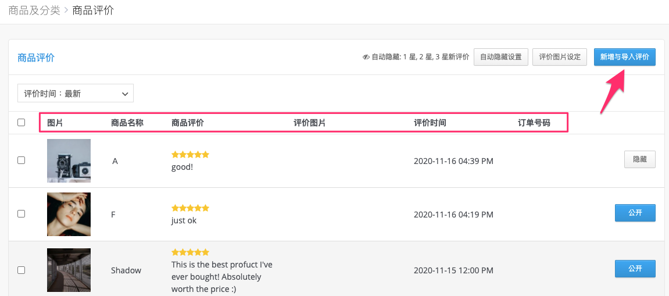Open the 自动隐藏设置 button
The image size is (669, 296).
coord(501,57)
